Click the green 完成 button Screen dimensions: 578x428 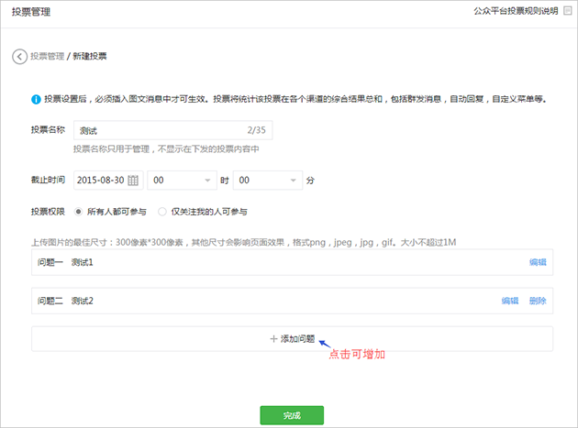[x=292, y=415]
